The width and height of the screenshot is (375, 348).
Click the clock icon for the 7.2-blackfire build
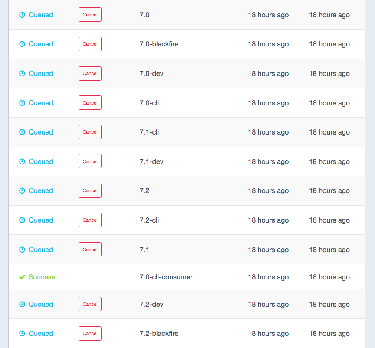pyautogui.click(x=22, y=333)
